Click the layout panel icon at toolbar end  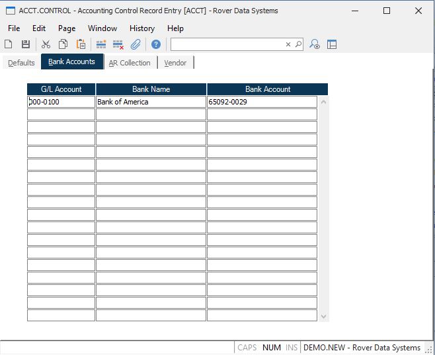click(332, 44)
